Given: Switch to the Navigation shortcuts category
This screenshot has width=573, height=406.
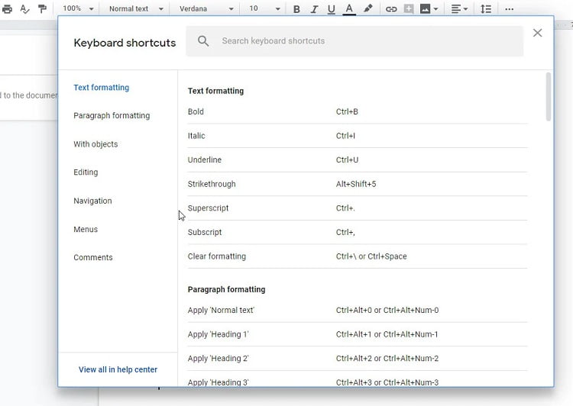Looking at the screenshot, I should (92, 201).
